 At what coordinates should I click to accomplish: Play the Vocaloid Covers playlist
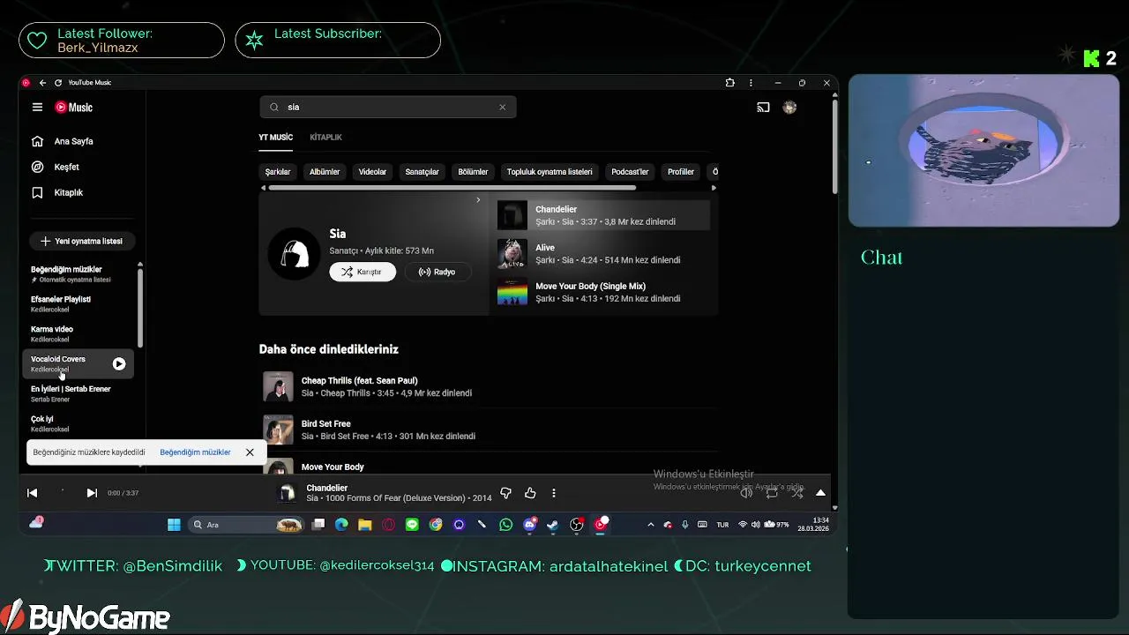[119, 363]
